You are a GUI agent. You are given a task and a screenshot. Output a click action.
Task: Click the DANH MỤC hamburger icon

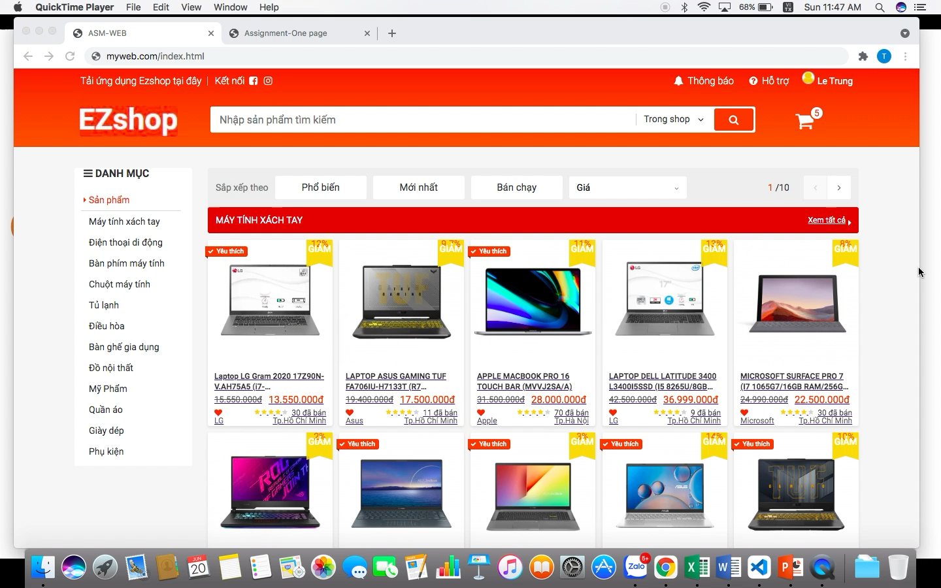[87, 173]
